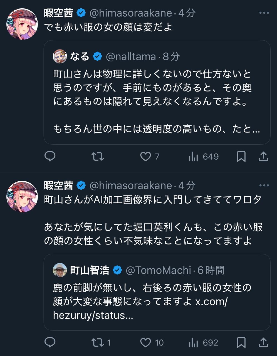Screen dimensions: 277x356
Task: Like the second tweet with 10 likes
Action: point(145,342)
